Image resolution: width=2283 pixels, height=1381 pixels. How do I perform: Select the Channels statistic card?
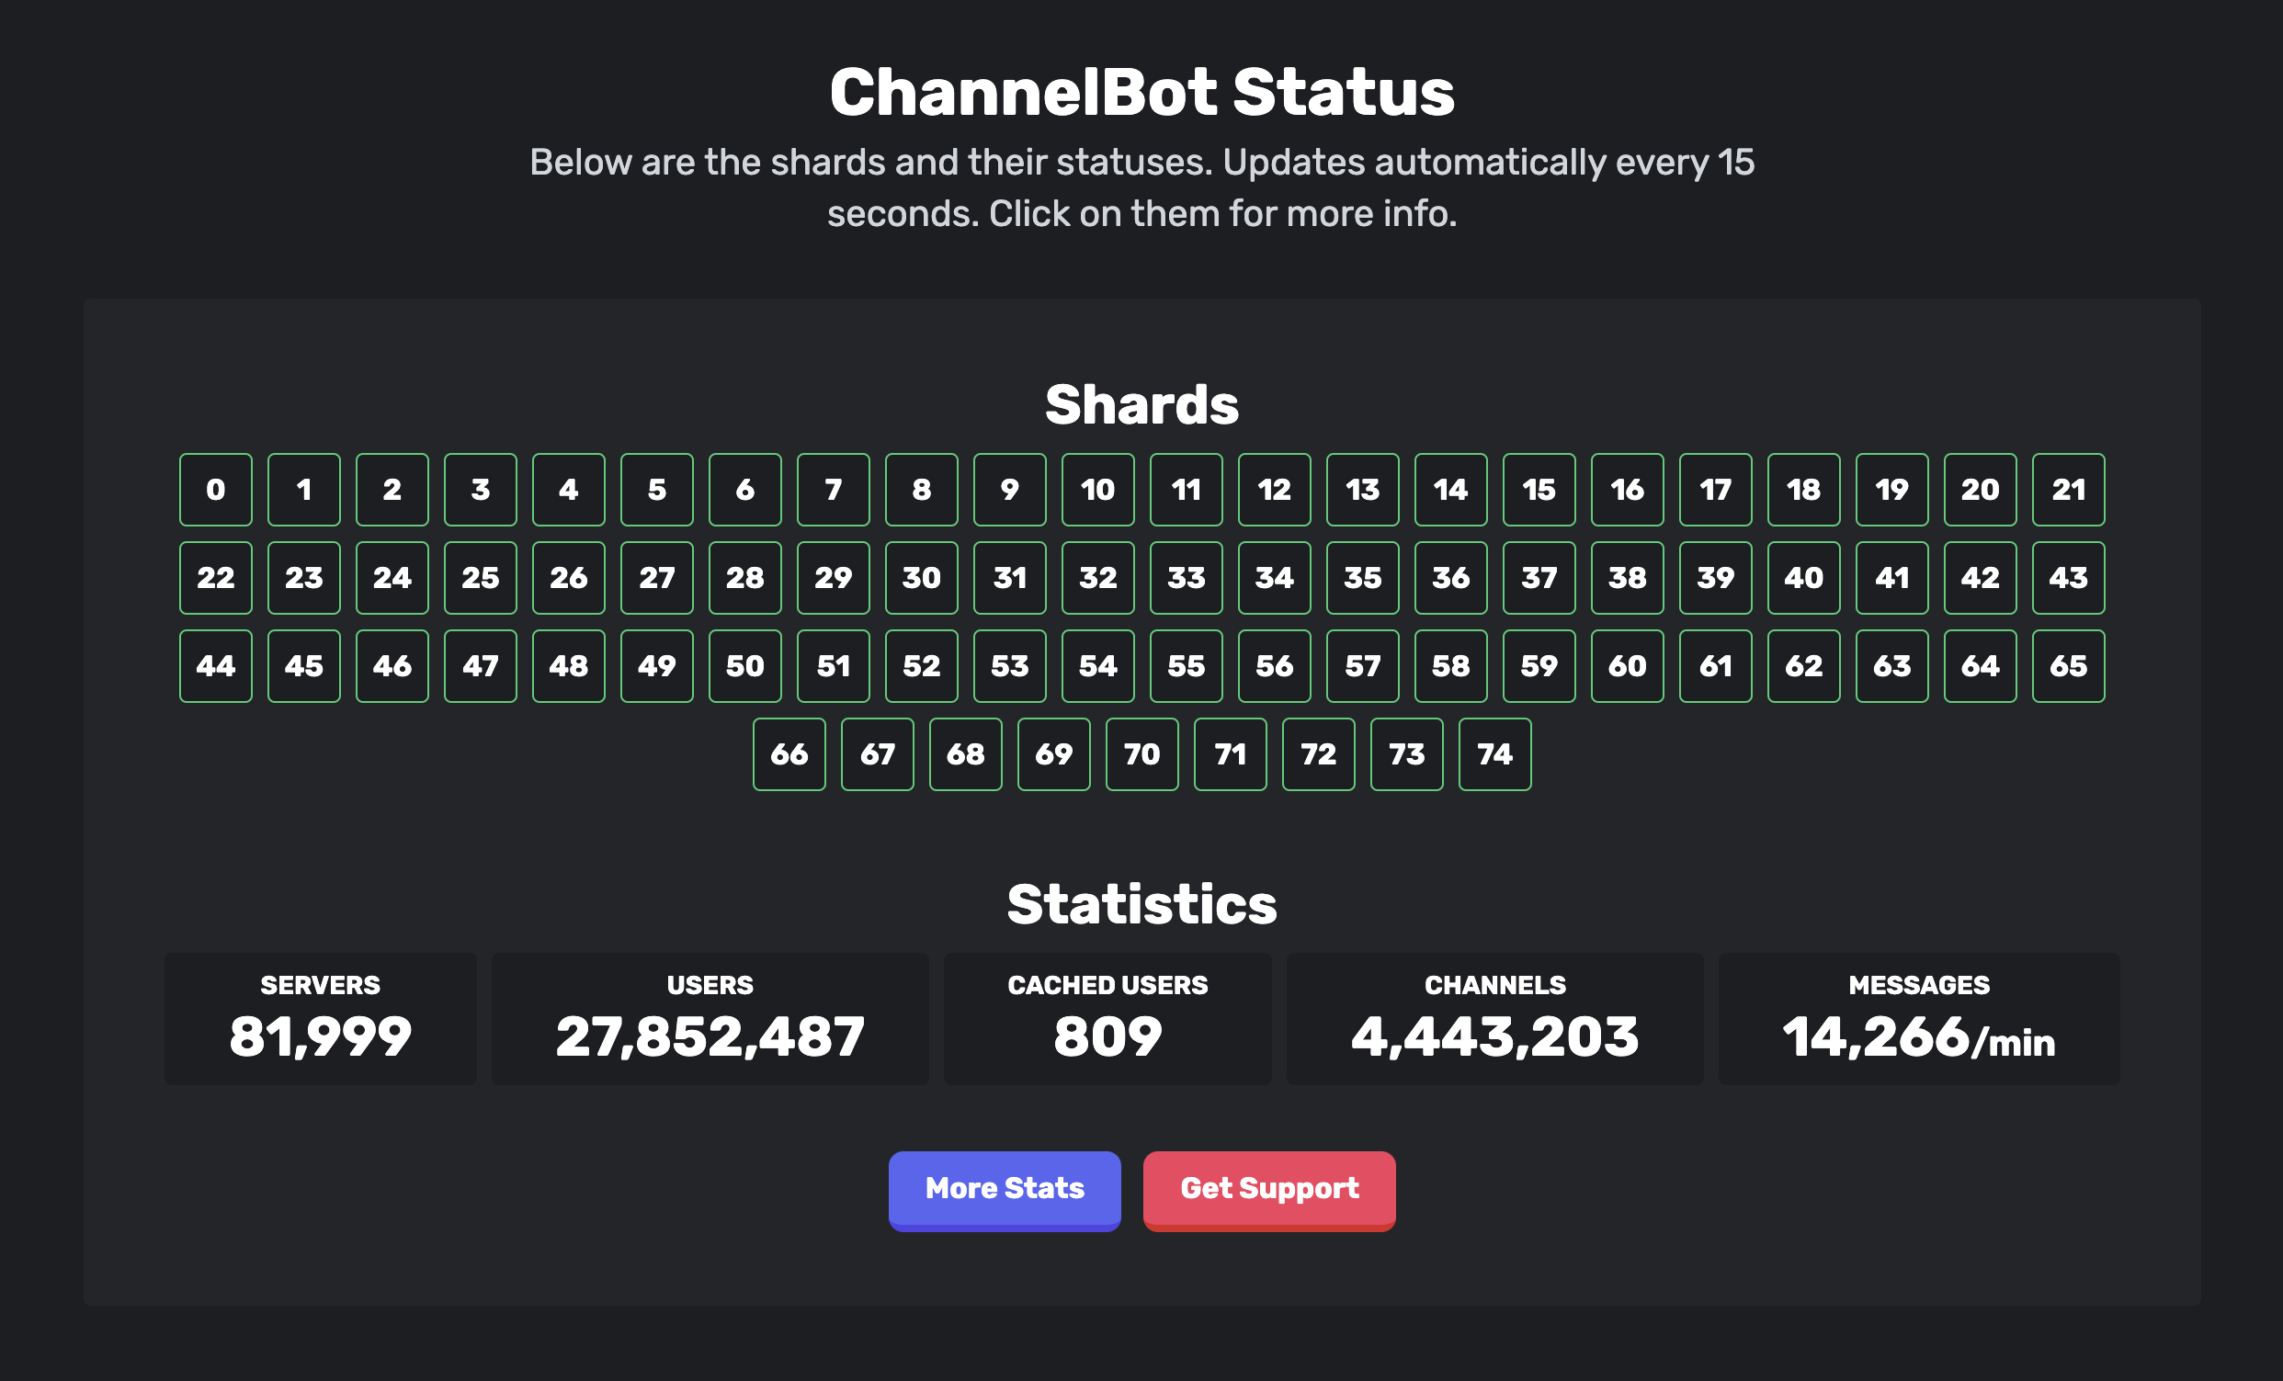(x=1494, y=1018)
